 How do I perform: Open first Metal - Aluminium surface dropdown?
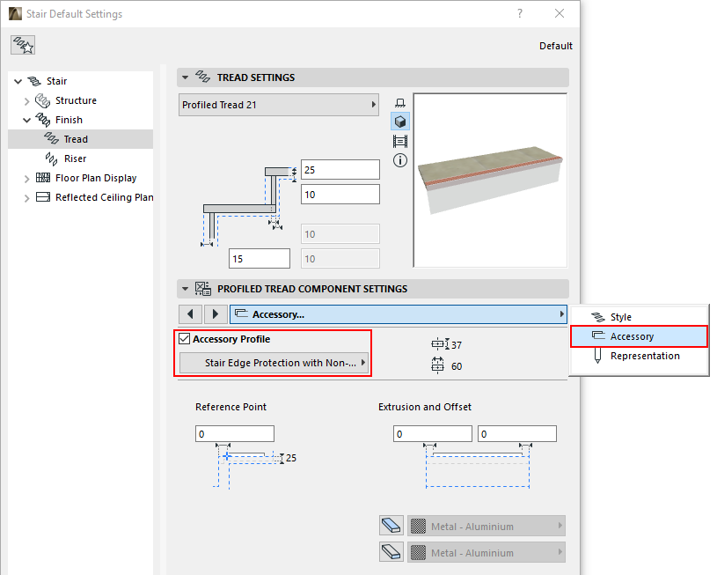click(487, 526)
